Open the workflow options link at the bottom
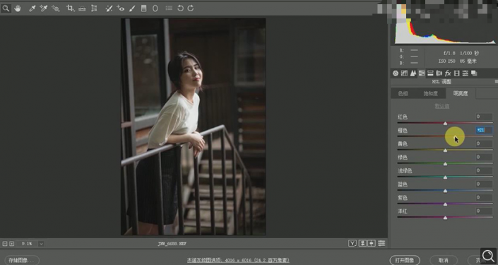This screenshot has height=265, width=498. [x=238, y=260]
